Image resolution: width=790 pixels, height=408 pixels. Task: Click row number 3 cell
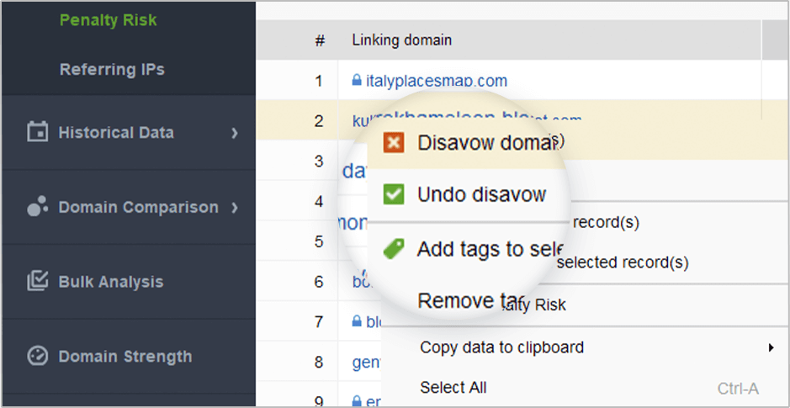tap(319, 162)
